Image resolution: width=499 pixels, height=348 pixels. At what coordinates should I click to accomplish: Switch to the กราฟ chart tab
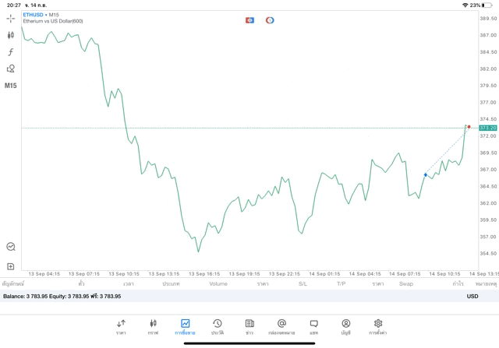coord(153,326)
